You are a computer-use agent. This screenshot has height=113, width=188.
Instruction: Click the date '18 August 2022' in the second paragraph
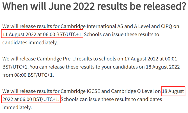163,67
